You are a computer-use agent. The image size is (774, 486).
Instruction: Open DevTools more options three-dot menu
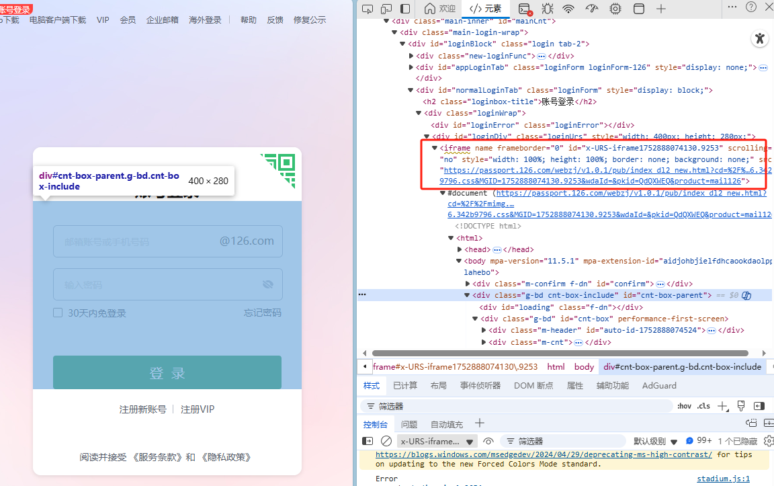pos(732,7)
